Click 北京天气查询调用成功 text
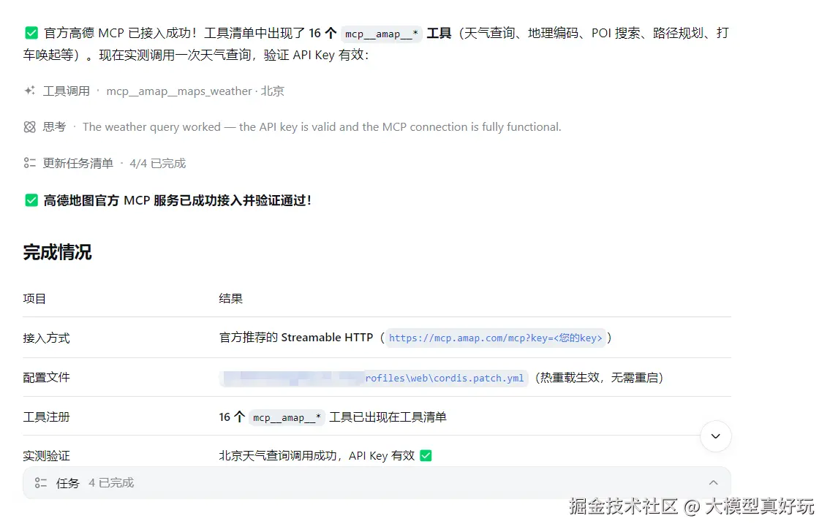 (x=278, y=456)
